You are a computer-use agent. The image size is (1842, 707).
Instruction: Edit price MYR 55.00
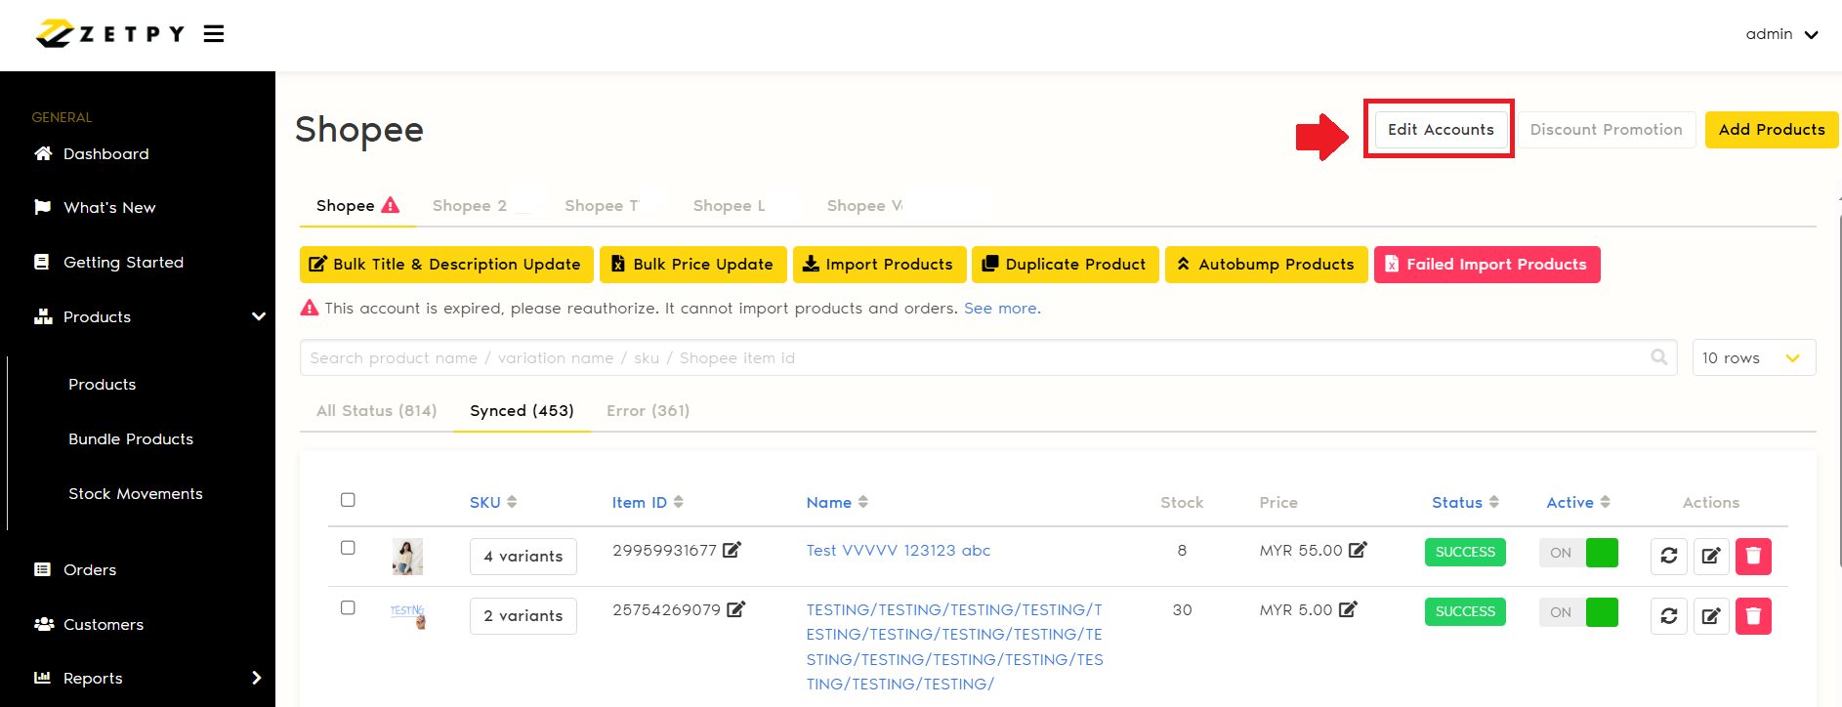click(1358, 550)
